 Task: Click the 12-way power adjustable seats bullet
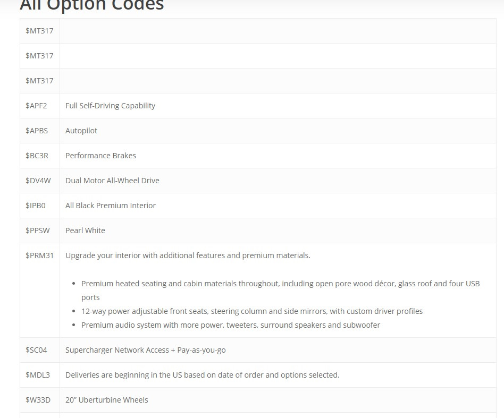pos(252,311)
